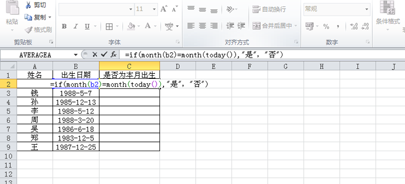Click the Increase Decimal icon
The image size is (405, 184).
click(x=354, y=26)
